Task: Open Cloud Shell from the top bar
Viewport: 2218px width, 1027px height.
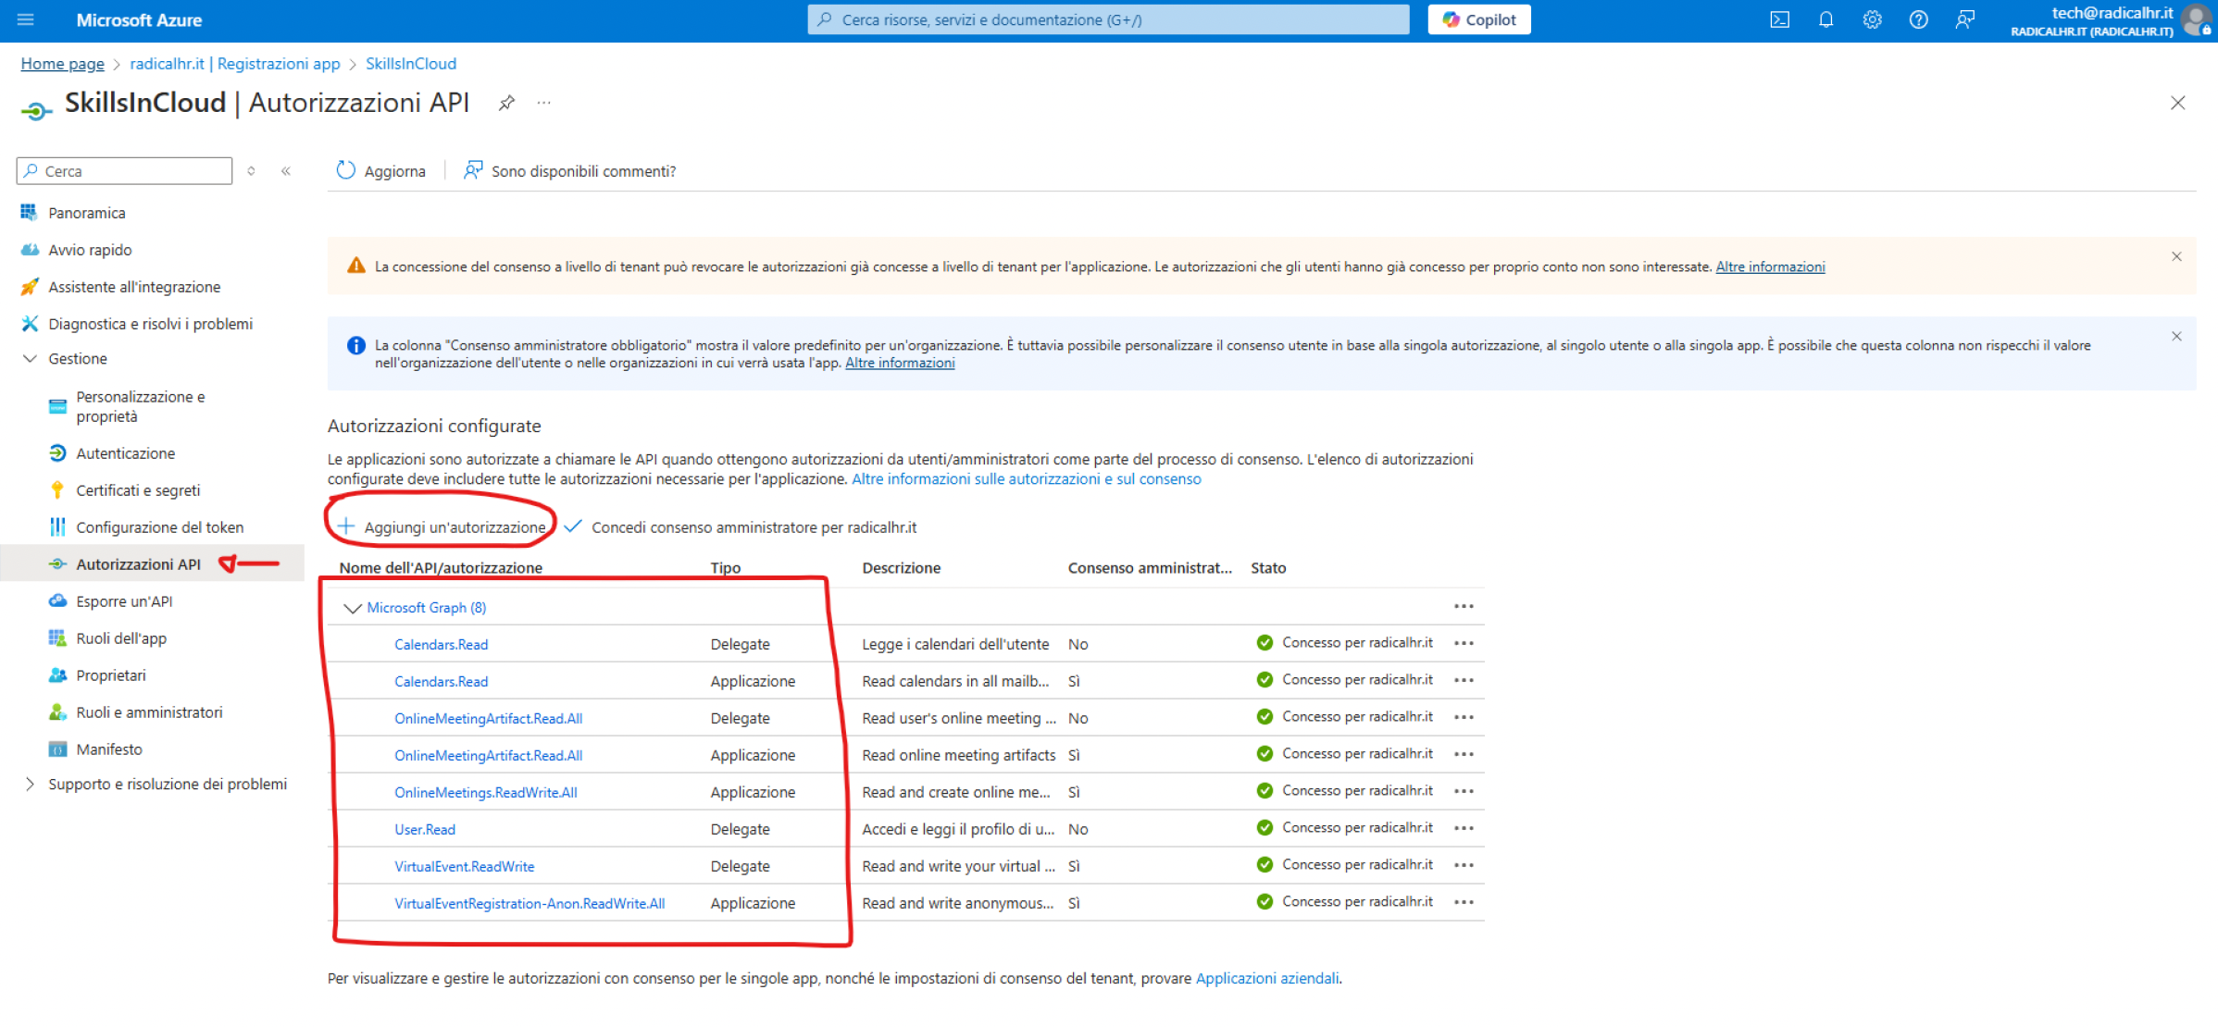Action: [x=1779, y=19]
